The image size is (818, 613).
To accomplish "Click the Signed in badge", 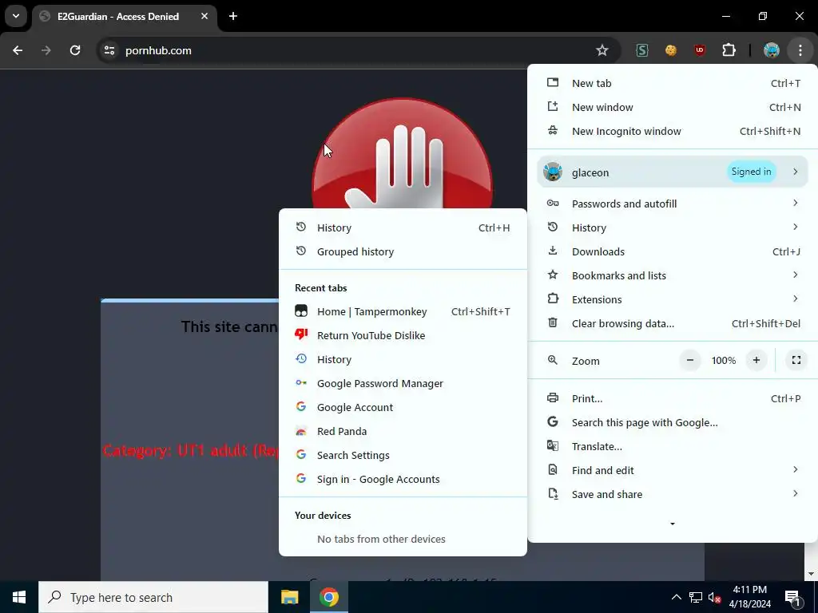I will (751, 172).
